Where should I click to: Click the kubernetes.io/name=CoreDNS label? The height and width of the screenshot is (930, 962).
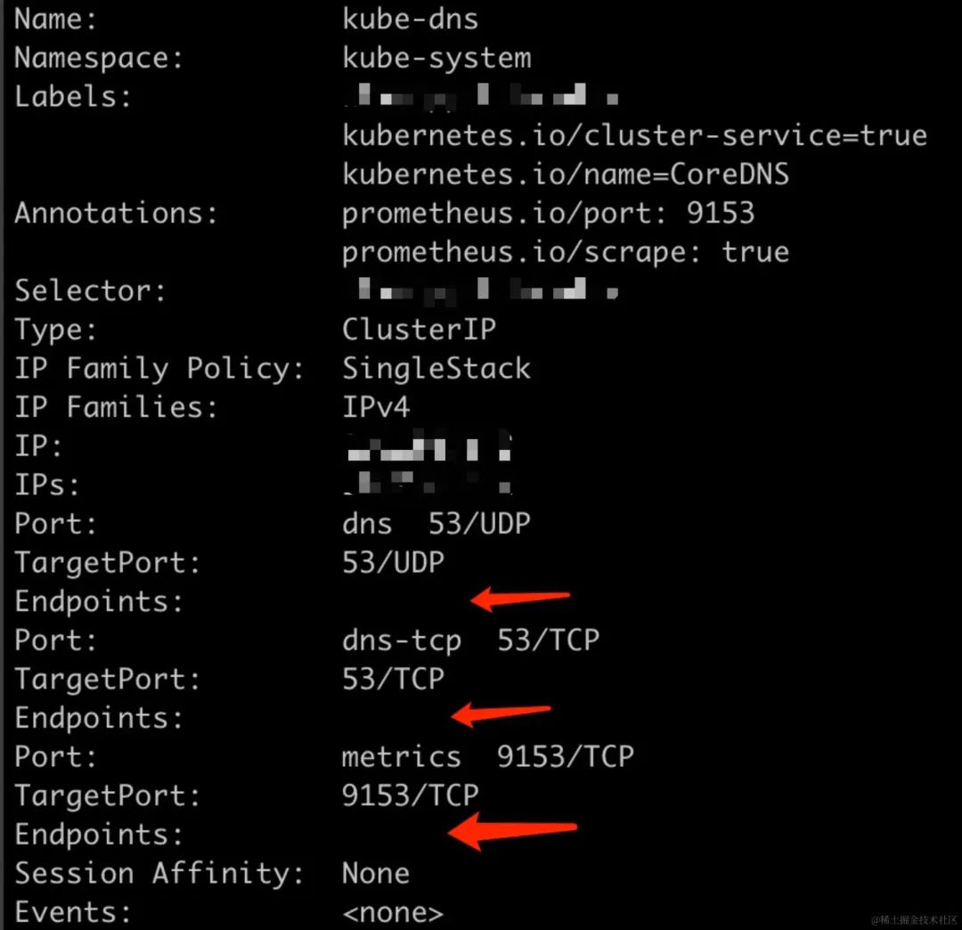tap(566, 175)
